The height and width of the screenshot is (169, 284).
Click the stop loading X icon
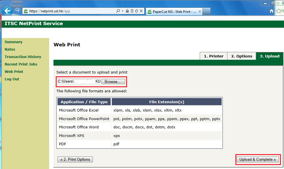[x=141, y=11]
